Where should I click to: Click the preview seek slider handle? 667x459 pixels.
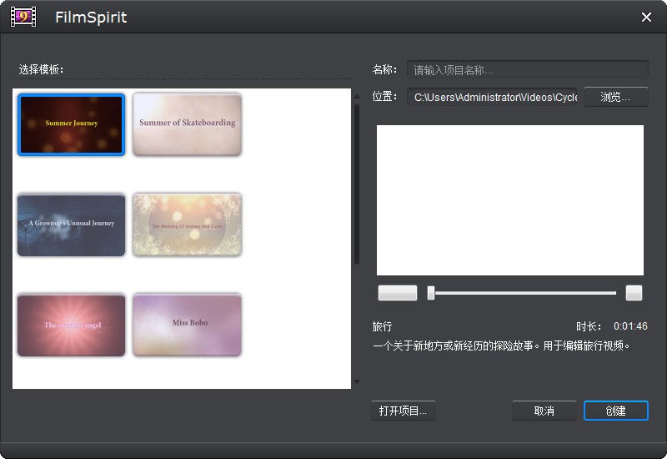[x=431, y=293]
